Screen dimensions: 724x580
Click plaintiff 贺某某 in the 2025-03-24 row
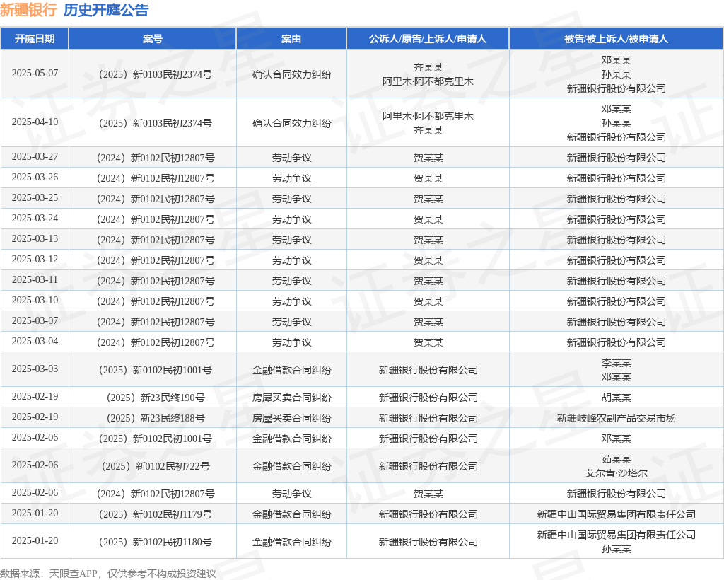[428, 219]
